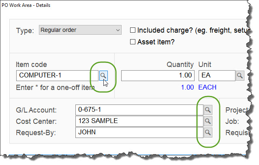Viewport: 259px width, 165px height.
Task: Expand the Type dropdown showing Regular order
Action: pyautogui.click(x=80, y=30)
